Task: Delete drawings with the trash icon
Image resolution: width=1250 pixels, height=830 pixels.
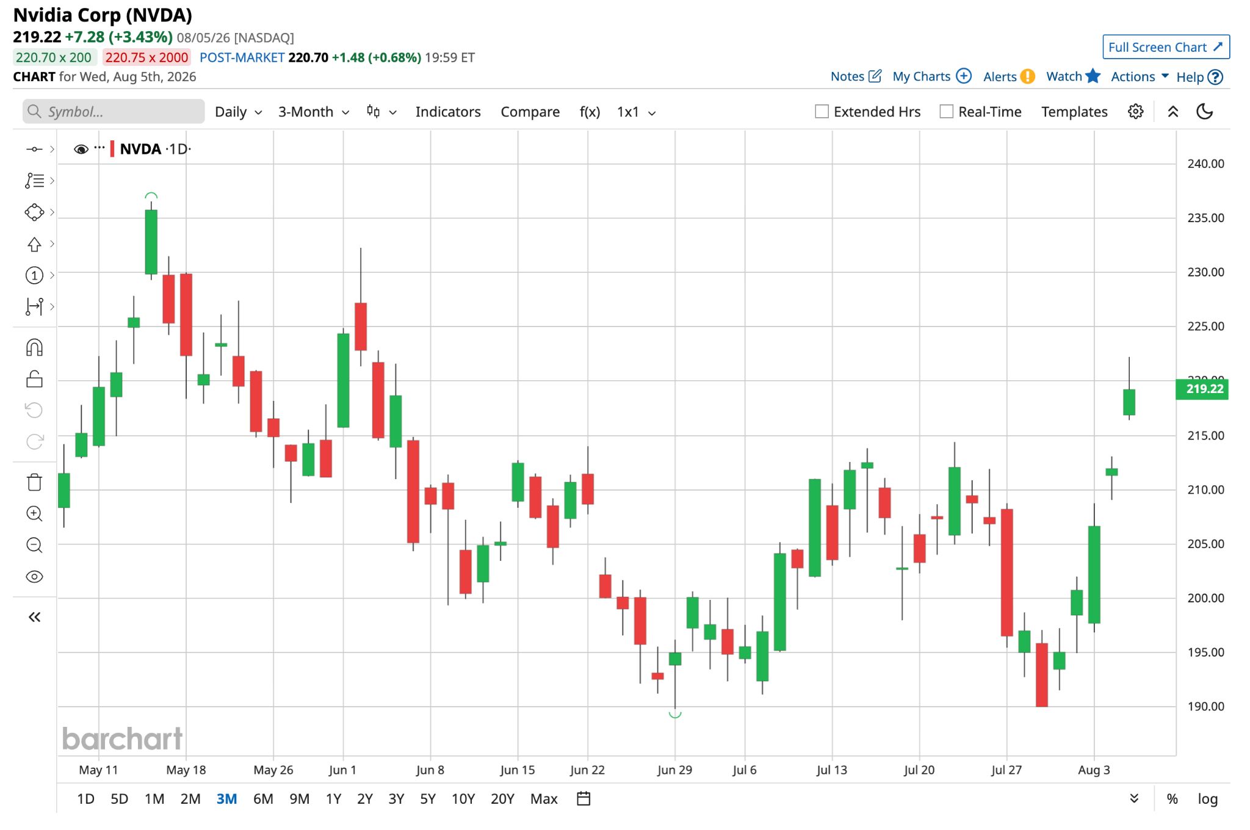Action: point(34,482)
